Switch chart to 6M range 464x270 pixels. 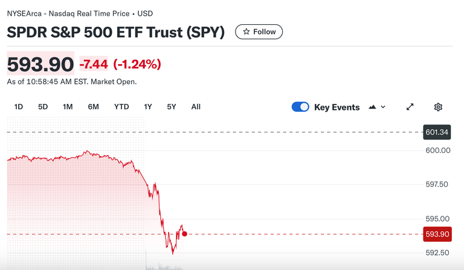(x=93, y=107)
